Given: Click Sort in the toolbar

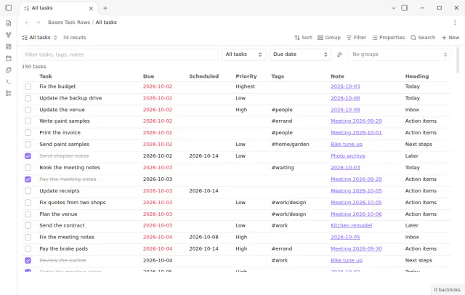Looking at the screenshot, I should (x=303, y=38).
